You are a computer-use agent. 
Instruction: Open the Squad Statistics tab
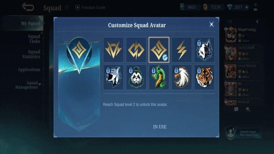click(31, 54)
